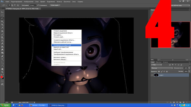The width and height of the screenshot is (191, 107).
Task: Select the Magic Wand tool
Action: point(2,22)
